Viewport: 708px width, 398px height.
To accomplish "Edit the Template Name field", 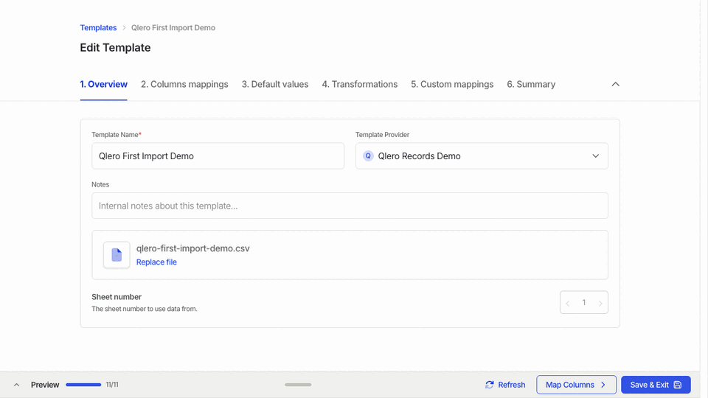I will 218,156.
